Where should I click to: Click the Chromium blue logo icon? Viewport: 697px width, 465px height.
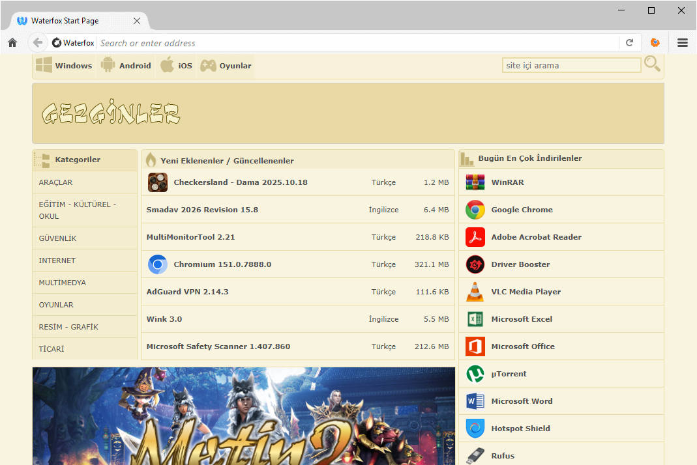pos(157,264)
